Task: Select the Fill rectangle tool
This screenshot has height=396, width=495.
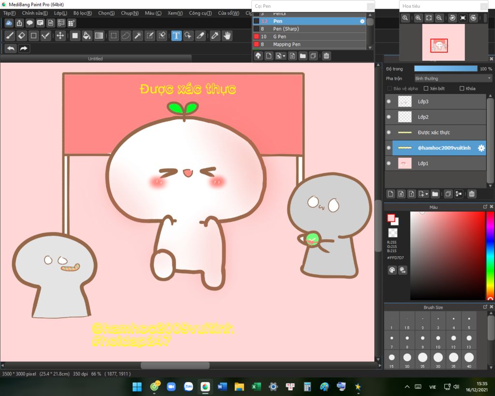Action: point(75,36)
